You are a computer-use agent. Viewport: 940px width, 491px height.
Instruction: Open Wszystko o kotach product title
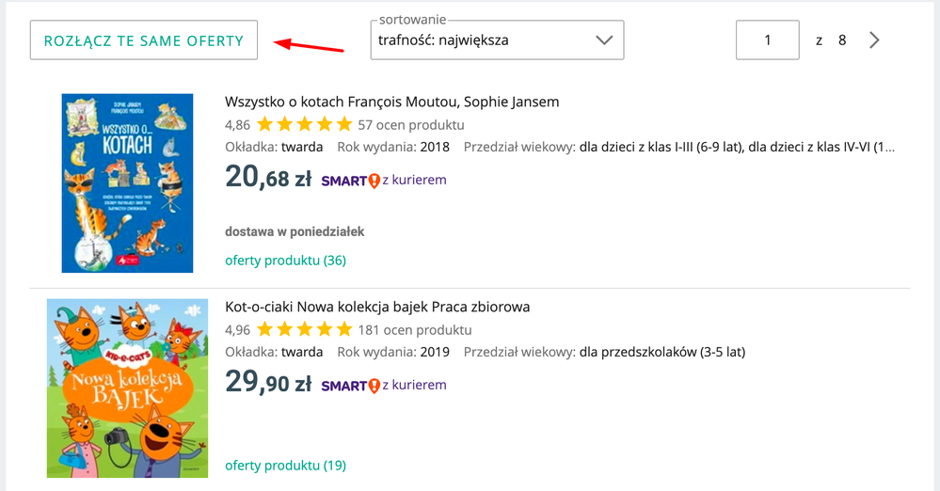[392, 102]
